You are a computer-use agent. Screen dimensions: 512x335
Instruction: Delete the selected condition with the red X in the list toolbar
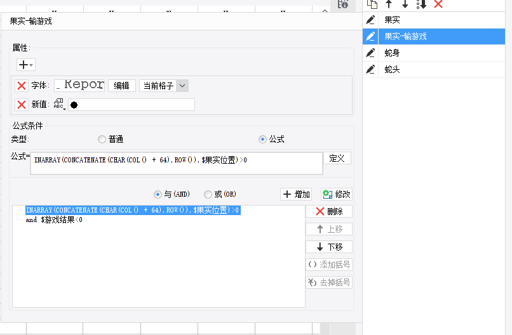click(438, 4)
